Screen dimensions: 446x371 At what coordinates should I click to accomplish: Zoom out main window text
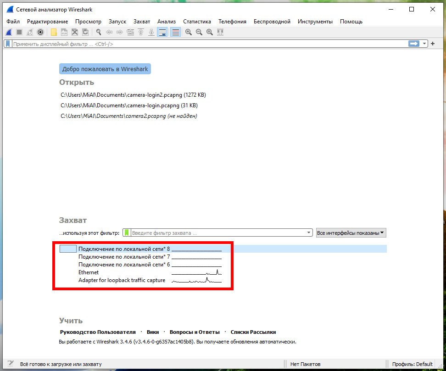199,32
